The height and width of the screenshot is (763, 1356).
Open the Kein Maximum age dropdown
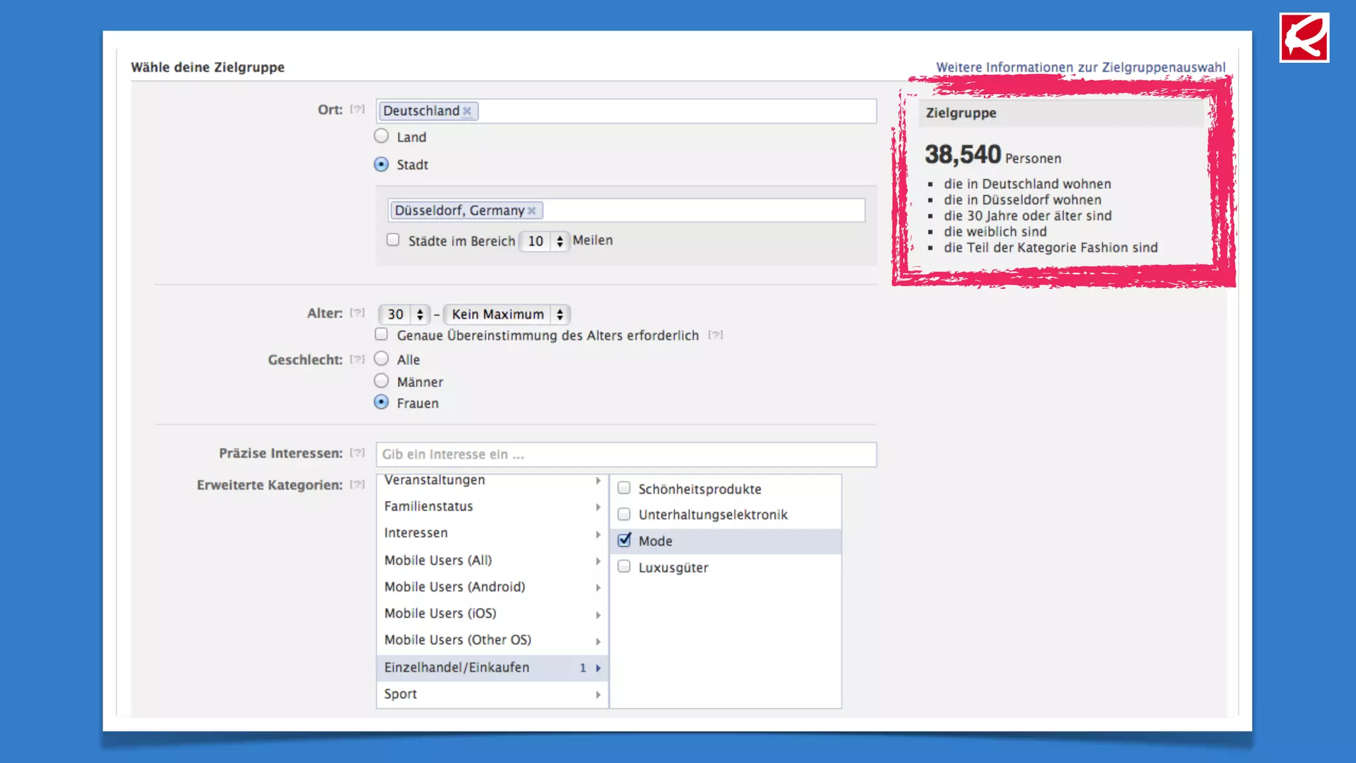pyautogui.click(x=507, y=315)
